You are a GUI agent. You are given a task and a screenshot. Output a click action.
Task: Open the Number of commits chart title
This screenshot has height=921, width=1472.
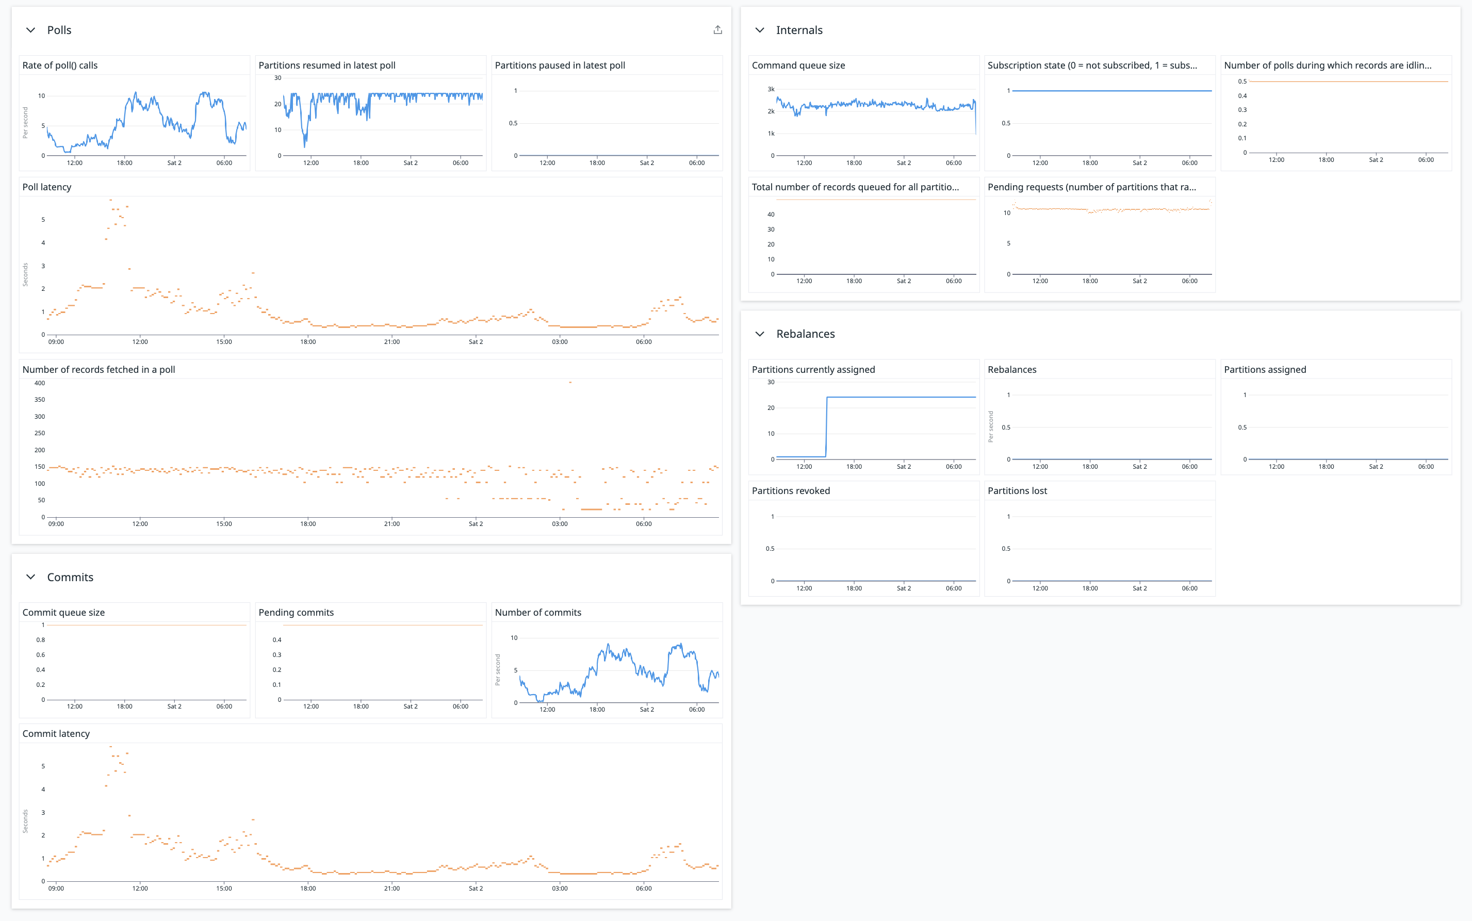537,612
